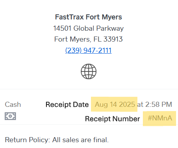Click the word FastTrax in title
Screen dimensions: 178x148
coord(69,17)
